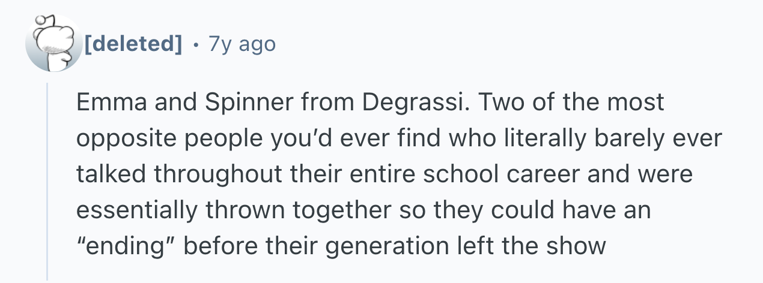The width and height of the screenshot is (763, 283).
Task: Open the "[deleted]" username link
Action: (133, 43)
